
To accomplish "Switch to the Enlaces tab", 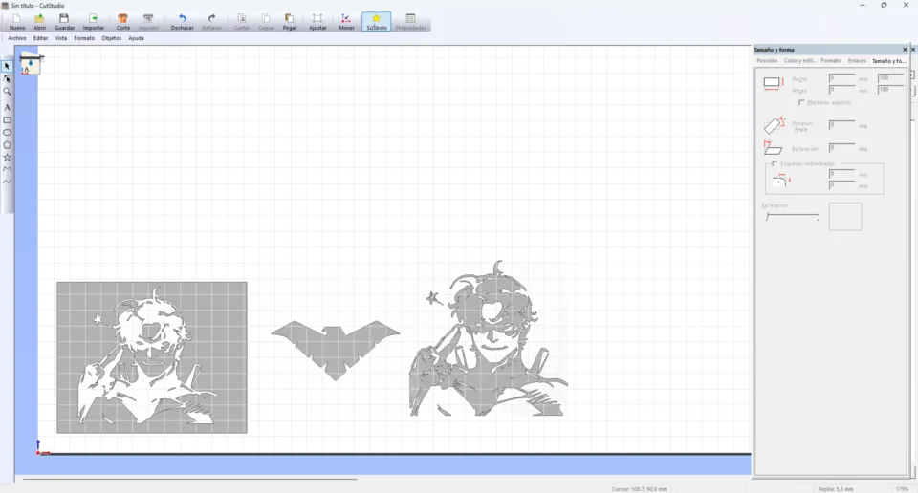I will 857,61.
